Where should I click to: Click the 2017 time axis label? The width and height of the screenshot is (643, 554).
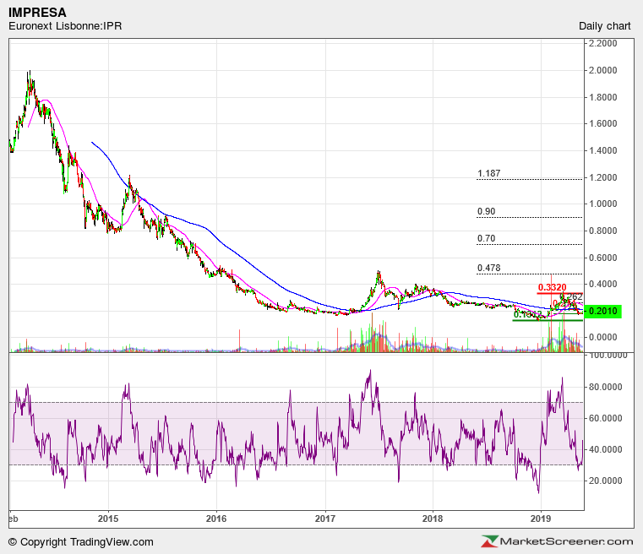coord(325,519)
